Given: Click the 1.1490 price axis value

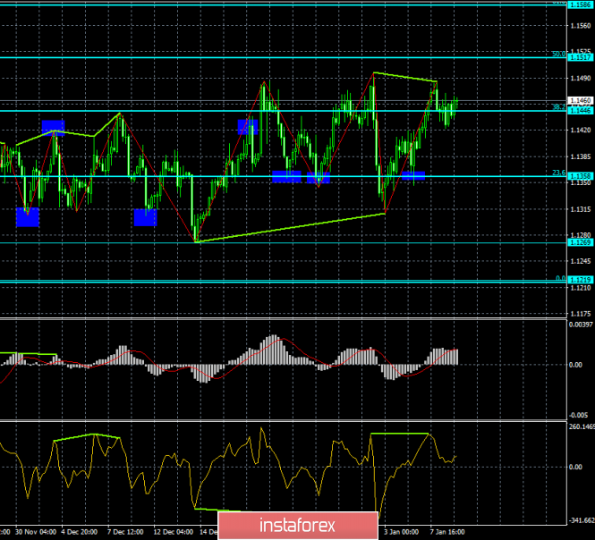Looking at the screenshot, I should [581, 78].
